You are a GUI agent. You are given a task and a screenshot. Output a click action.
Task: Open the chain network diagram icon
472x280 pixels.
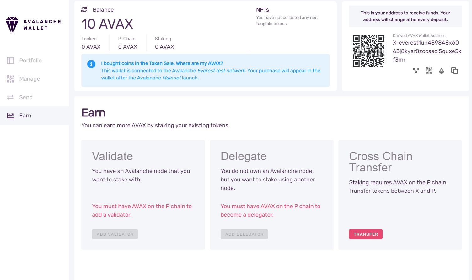[x=416, y=71]
